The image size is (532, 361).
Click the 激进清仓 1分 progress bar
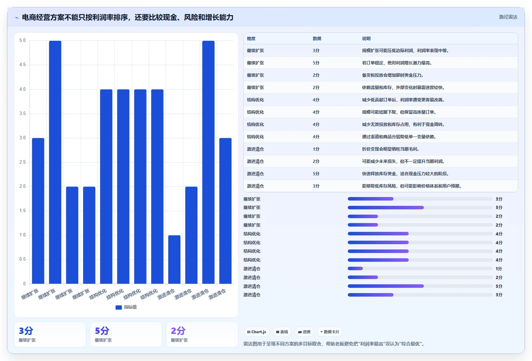tap(420, 268)
